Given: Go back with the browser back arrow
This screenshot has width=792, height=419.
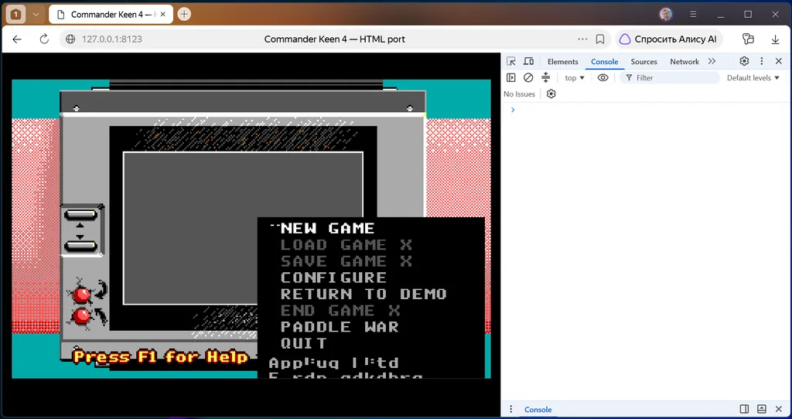Looking at the screenshot, I should click(x=17, y=39).
